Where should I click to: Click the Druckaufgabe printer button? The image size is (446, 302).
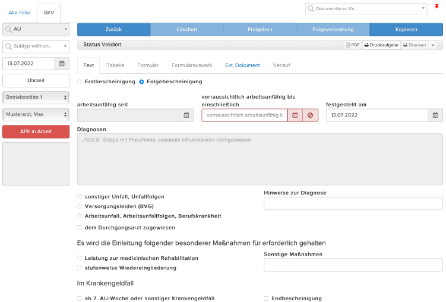click(x=381, y=45)
